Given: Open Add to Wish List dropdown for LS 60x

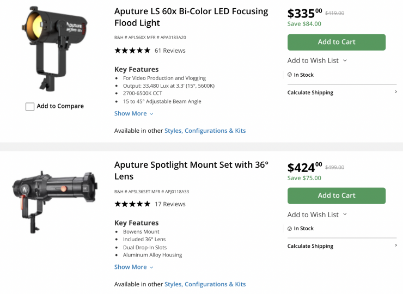Looking at the screenshot, I should [x=317, y=60].
